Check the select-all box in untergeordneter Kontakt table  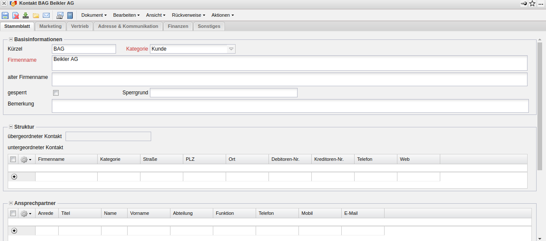pyautogui.click(x=13, y=159)
